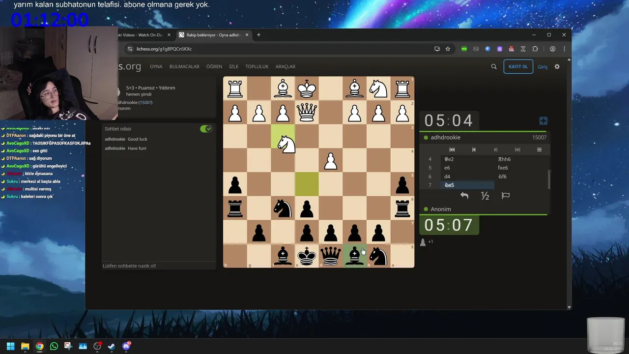Click the empty olive highlighted square
The image size is (629, 354).
(x=307, y=184)
